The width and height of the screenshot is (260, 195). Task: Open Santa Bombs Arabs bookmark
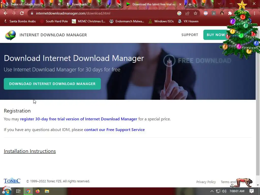point(20,21)
